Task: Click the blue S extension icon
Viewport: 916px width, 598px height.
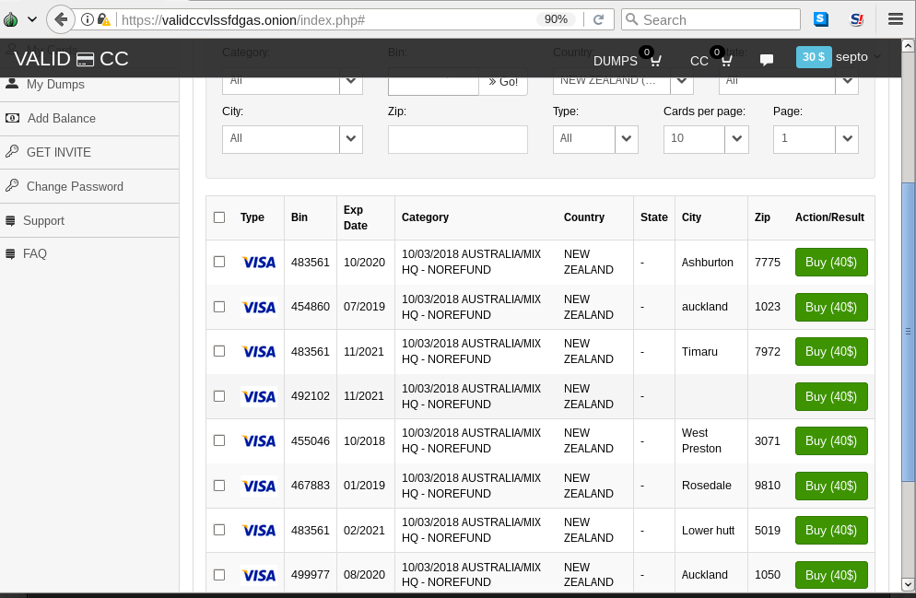Action: point(821,19)
